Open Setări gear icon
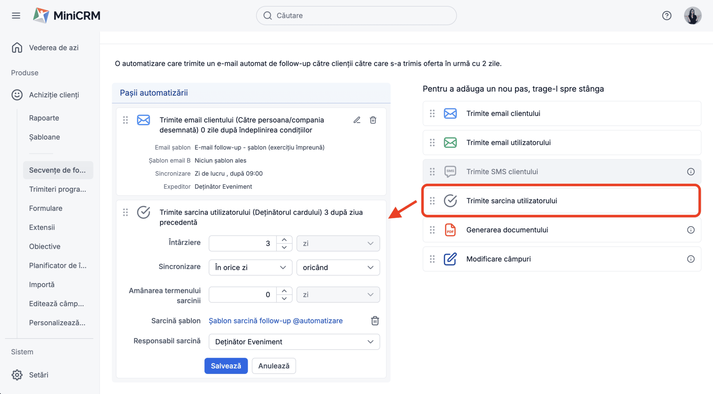The image size is (713, 394). point(17,375)
